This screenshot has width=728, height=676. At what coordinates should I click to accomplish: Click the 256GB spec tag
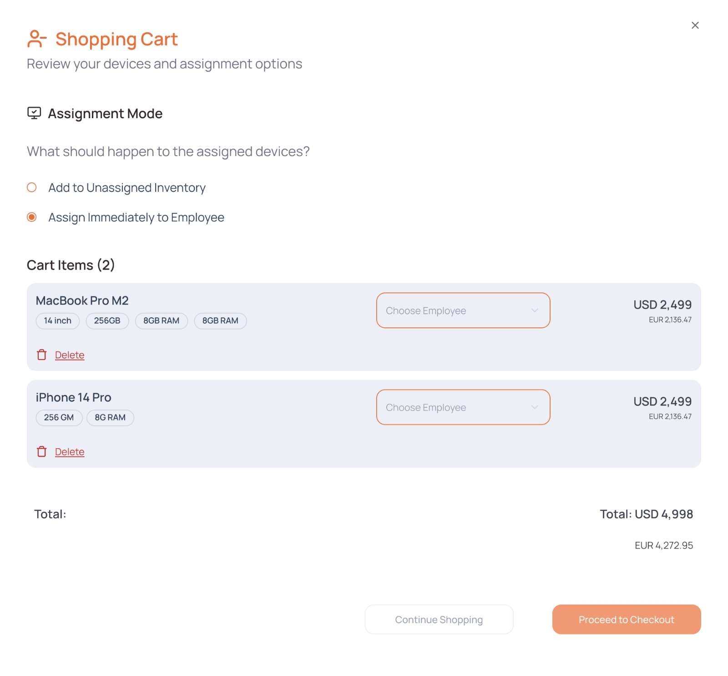click(x=107, y=321)
